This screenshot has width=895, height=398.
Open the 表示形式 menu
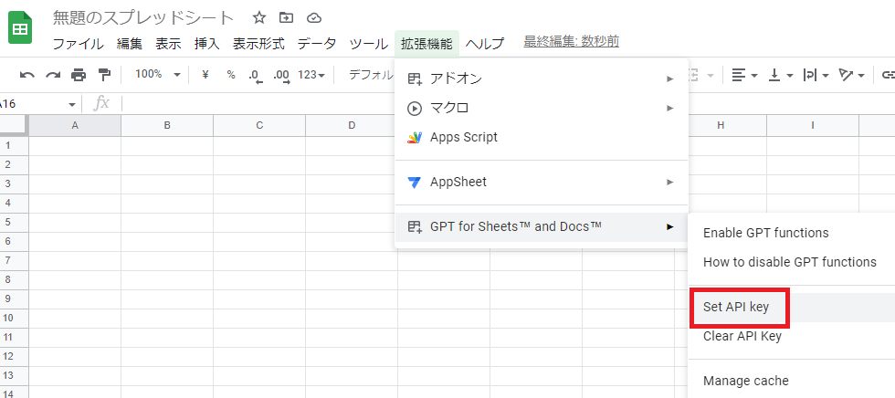258,43
